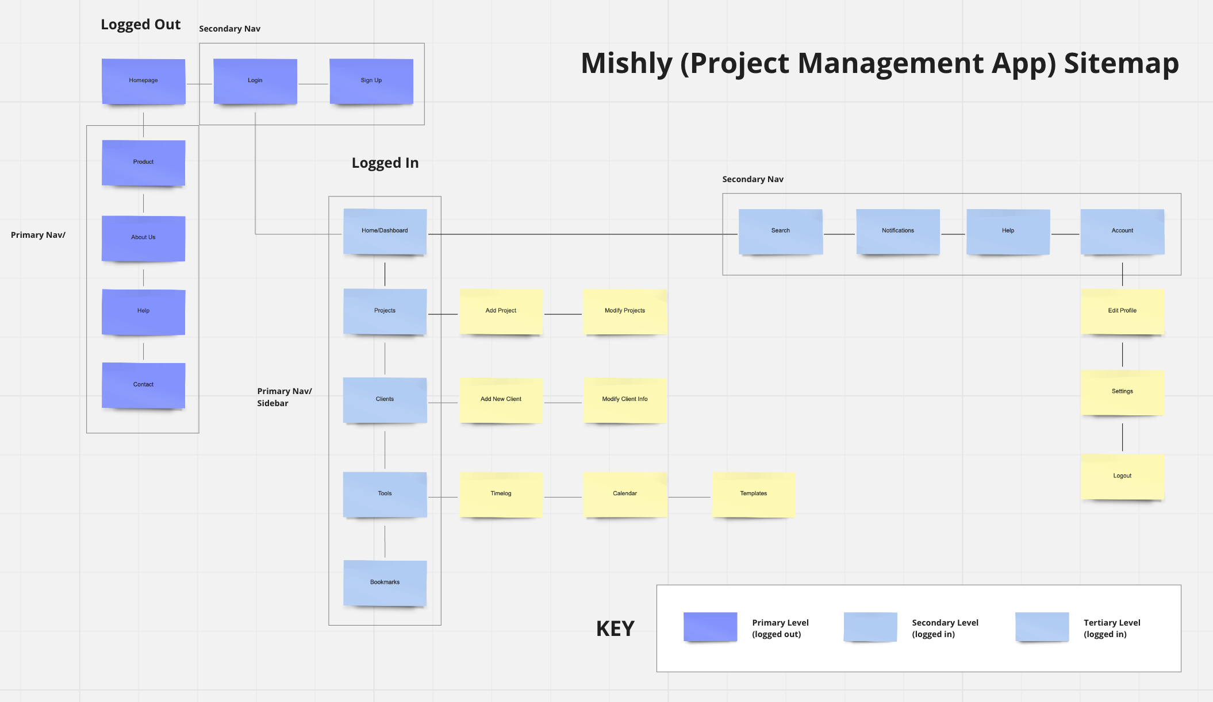Select the Contact sticky note
The width and height of the screenshot is (1213, 702).
click(144, 385)
